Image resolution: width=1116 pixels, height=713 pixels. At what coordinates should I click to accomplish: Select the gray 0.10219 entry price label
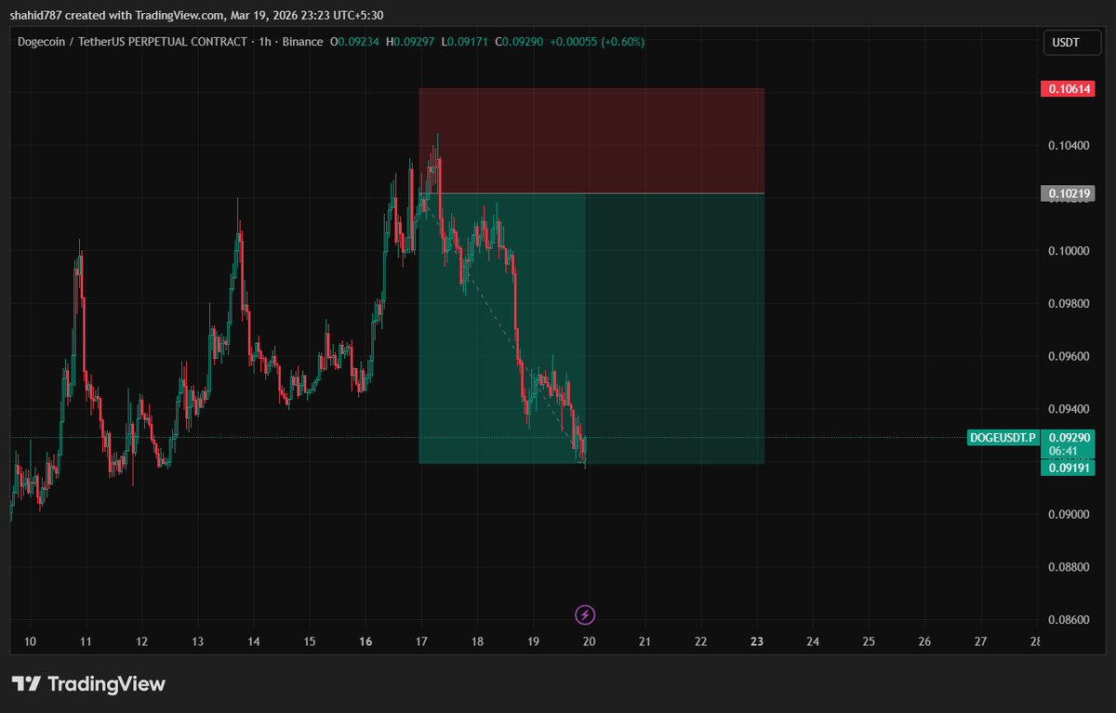coord(1067,193)
